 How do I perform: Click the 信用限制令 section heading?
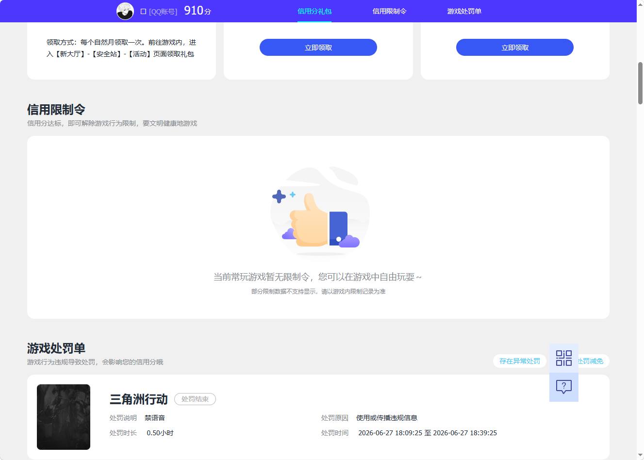[56, 110]
